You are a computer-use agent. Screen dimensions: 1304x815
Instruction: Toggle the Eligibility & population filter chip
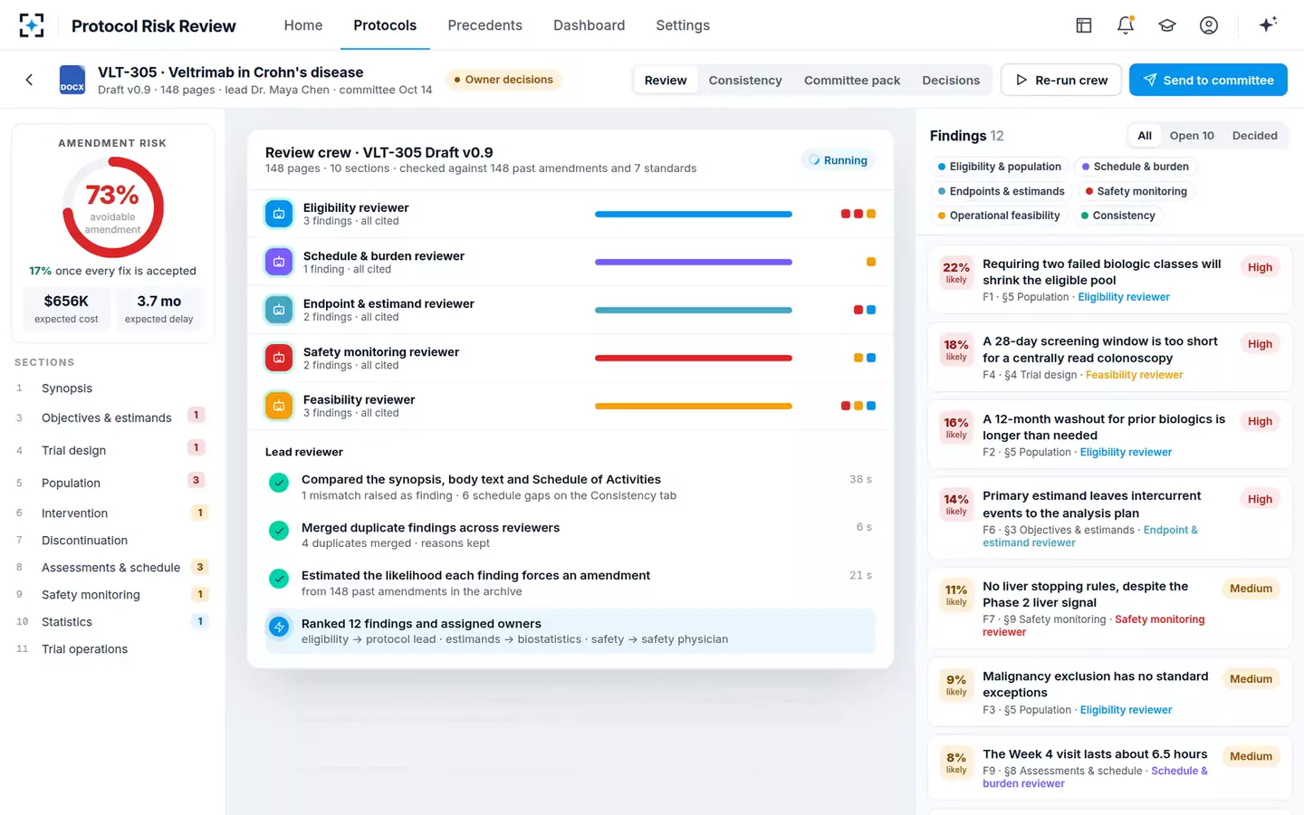1000,167
